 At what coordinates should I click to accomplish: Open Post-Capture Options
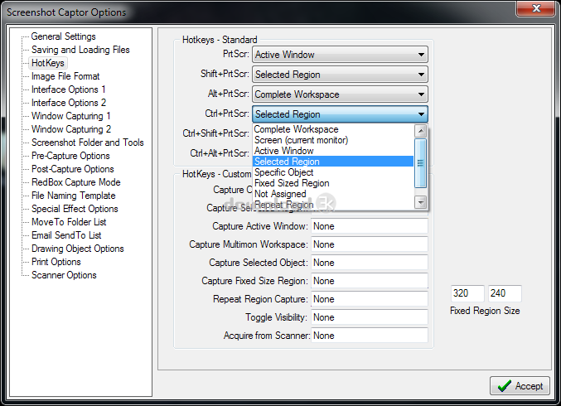73,169
